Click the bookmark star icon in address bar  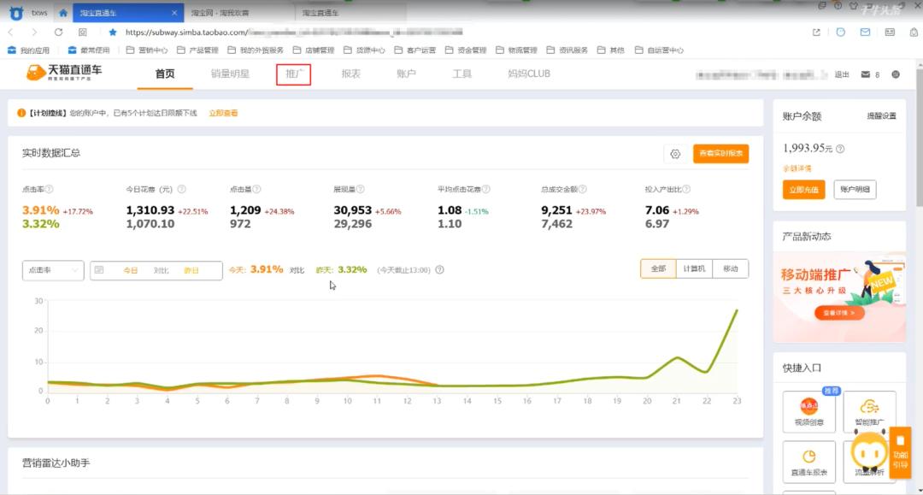coord(113,32)
